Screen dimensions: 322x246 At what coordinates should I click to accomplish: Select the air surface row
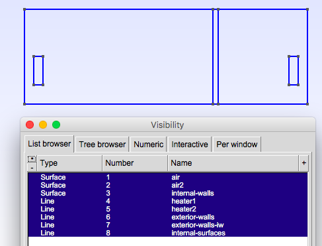tap(168, 177)
